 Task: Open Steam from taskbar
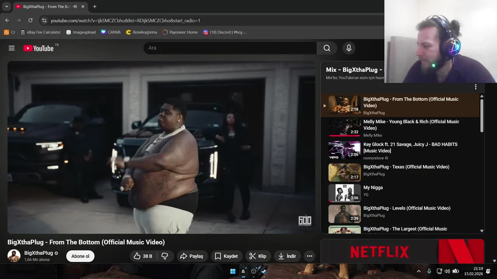coord(264,271)
